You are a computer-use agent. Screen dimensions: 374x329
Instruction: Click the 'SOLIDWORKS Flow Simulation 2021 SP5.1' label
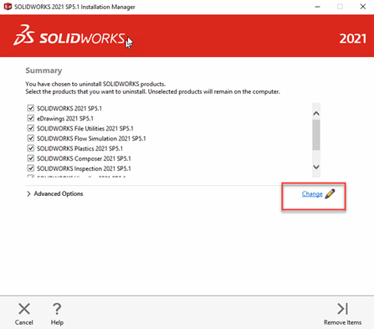pos(91,138)
